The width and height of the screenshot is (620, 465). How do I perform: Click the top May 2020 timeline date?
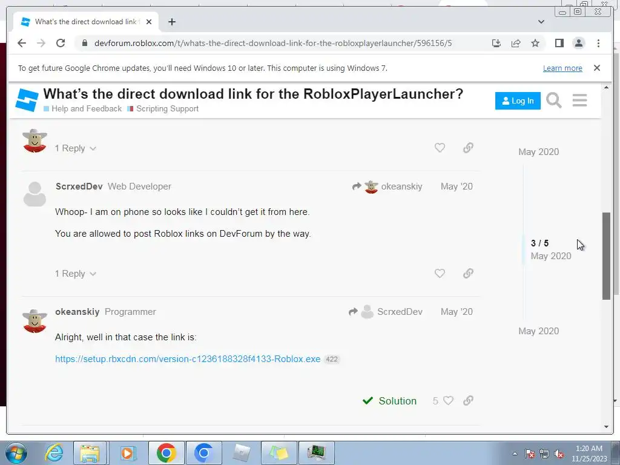click(x=538, y=152)
